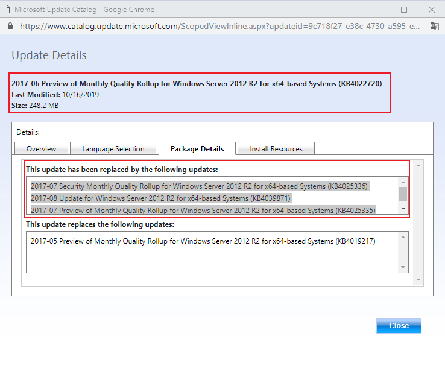Select the KB4025336 Security Monthly Rollup entry

(199, 186)
